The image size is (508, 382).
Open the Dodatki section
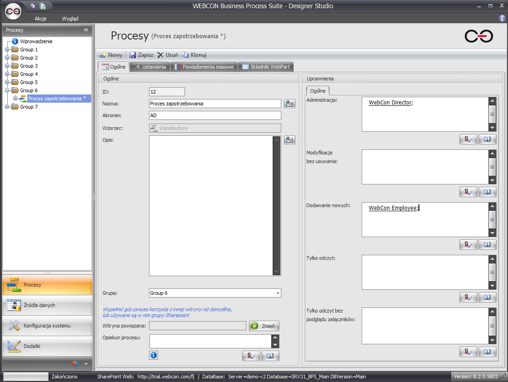pos(47,346)
